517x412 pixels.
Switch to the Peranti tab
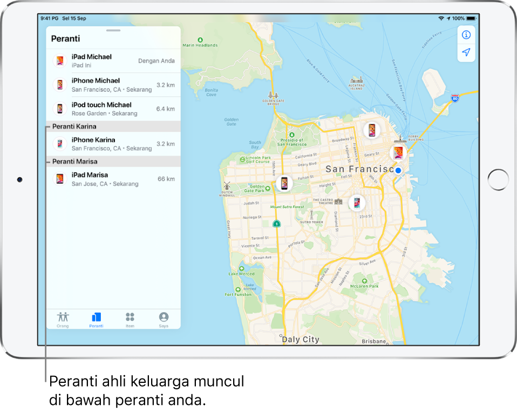click(96, 320)
